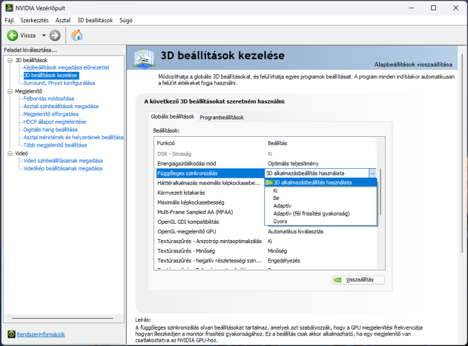The image size is (468, 346).
Task: Click the grey forward arrow icon
Action: click(55, 36)
